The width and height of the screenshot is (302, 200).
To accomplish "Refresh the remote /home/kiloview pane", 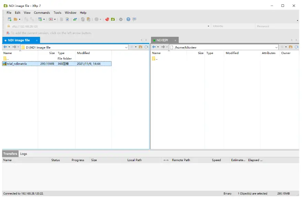I will tap(296, 47).
